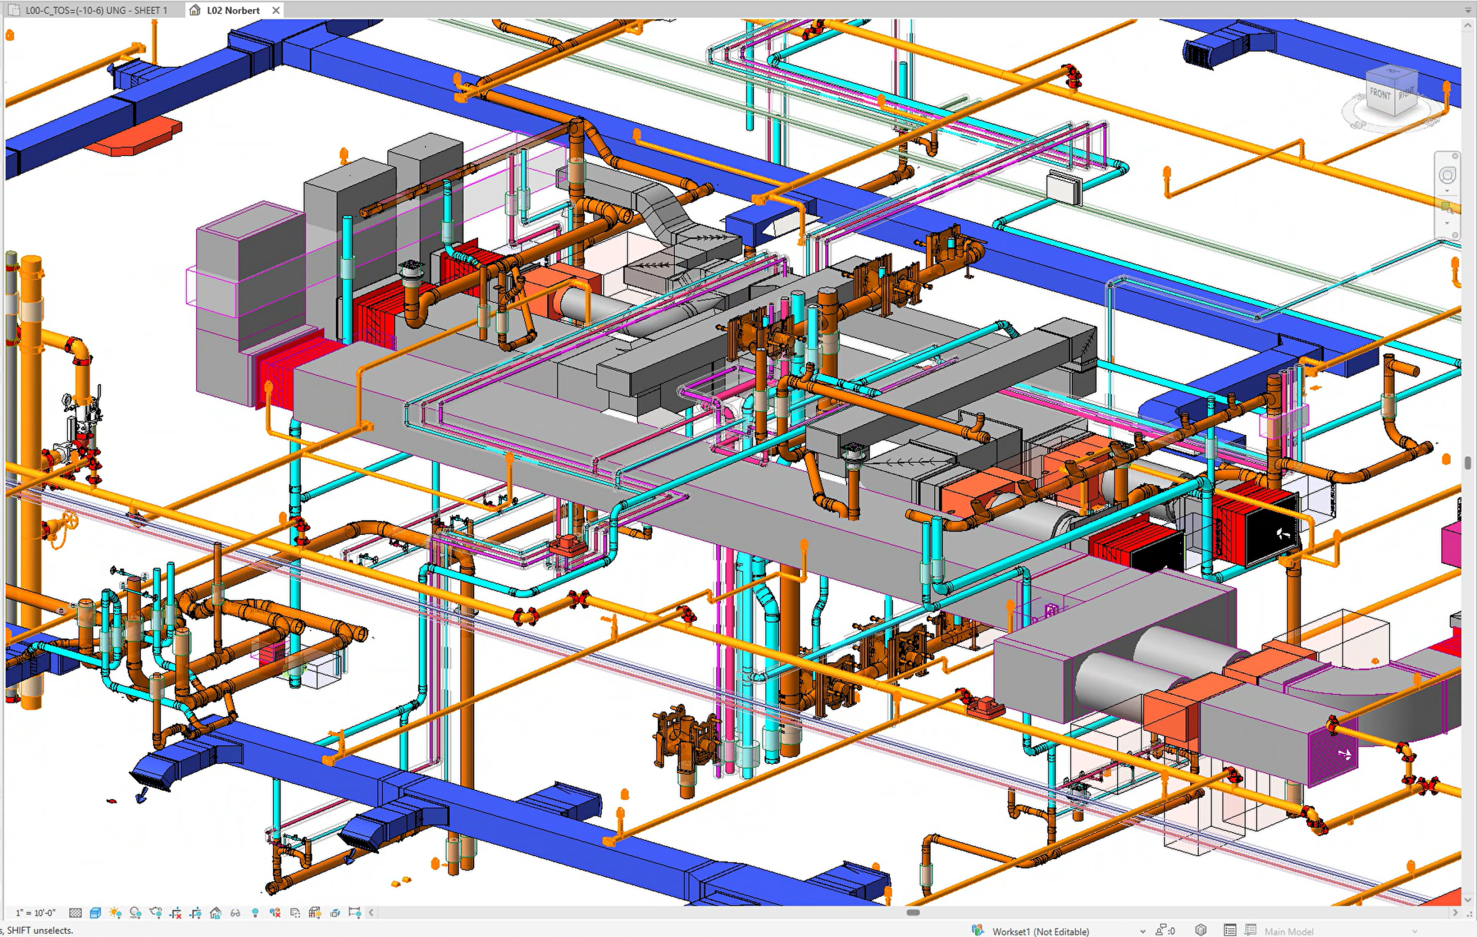This screenshot has width=1477, height=937.
Task: Open the Detail Level control
Action: [x=76, y=913]
